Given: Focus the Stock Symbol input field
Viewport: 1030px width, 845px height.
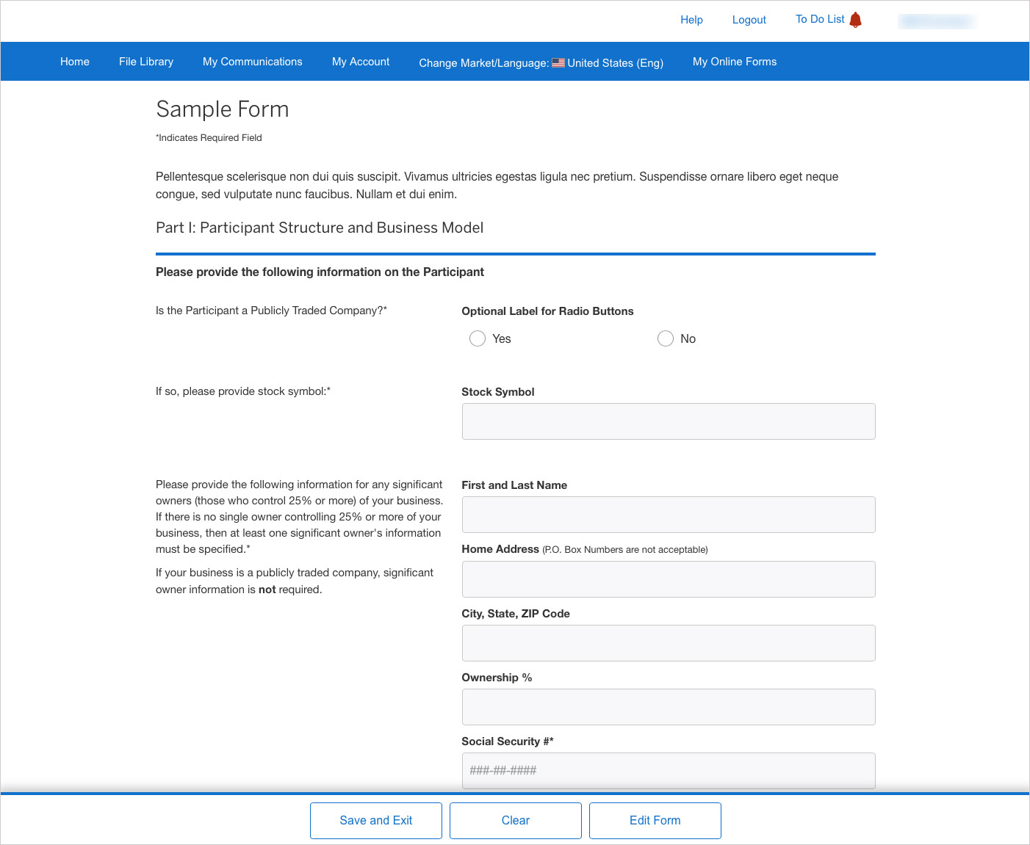Looking at the screenshot, I should click(668, 421).
